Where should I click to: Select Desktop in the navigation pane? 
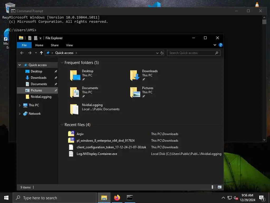[36, 71]
